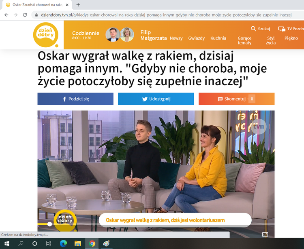Go back with the browser back arrow
The height and width of the screenshot is (249, 304).
point(6,15)
